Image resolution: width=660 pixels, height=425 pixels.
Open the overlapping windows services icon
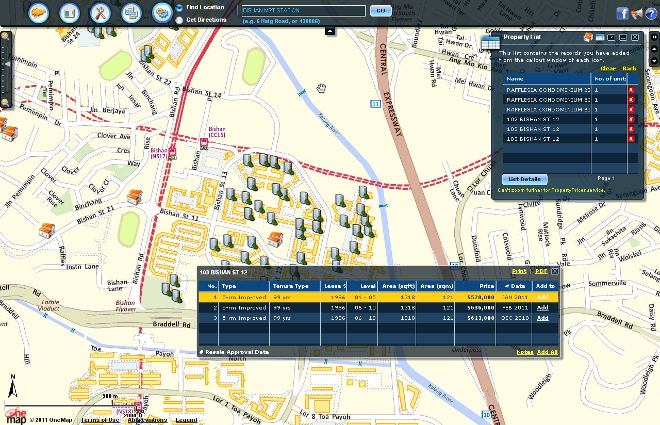(131, 13)
